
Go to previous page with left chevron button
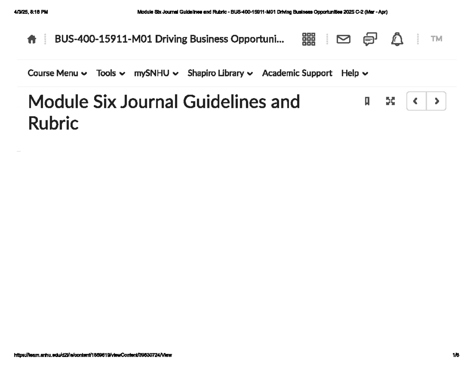(416, 101)
